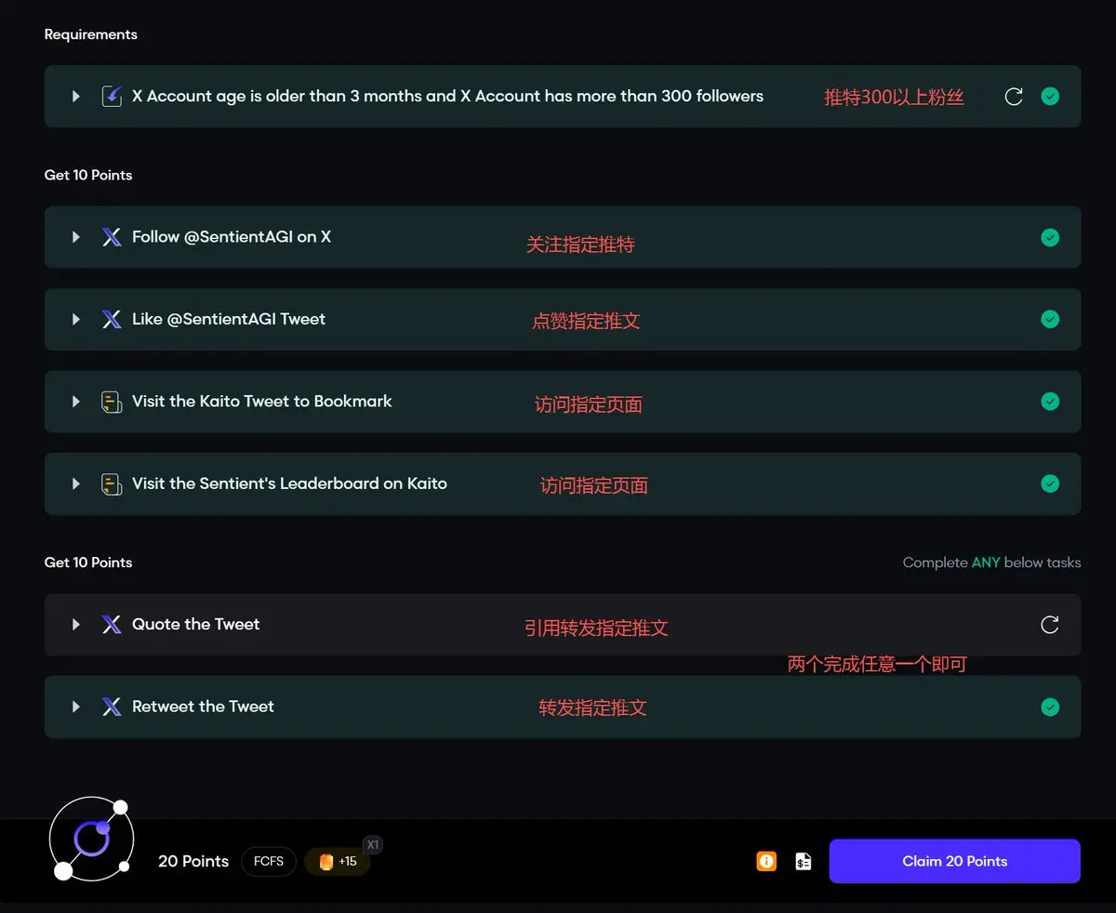The height and width of the screenshot is (913, 1116).
Task: Expand the Retweet the Tweet task
Action: tap(76, 707)
